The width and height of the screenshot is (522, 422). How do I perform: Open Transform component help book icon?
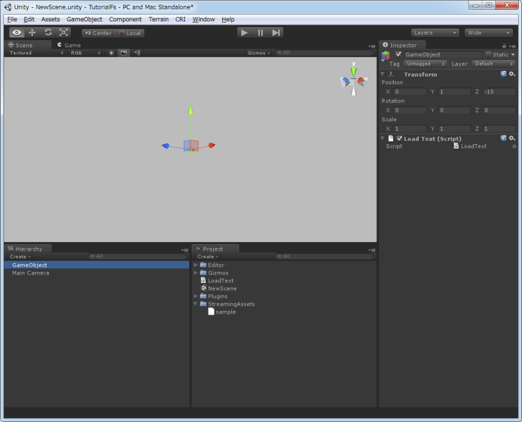point(503,74)
